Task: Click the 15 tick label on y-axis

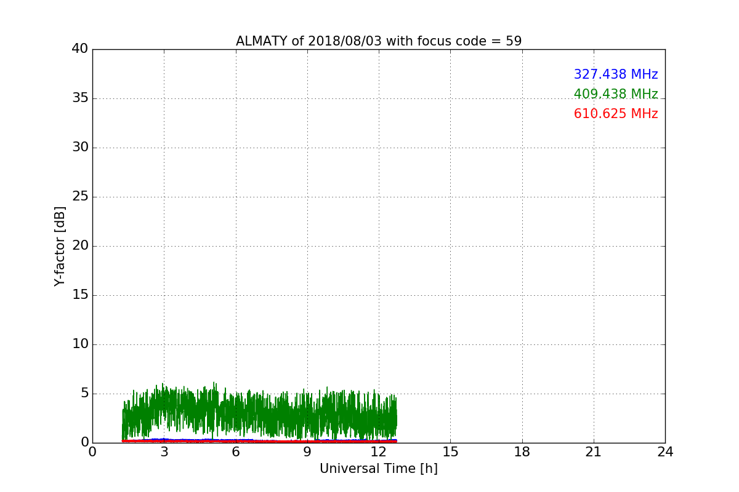Action: 80,295
